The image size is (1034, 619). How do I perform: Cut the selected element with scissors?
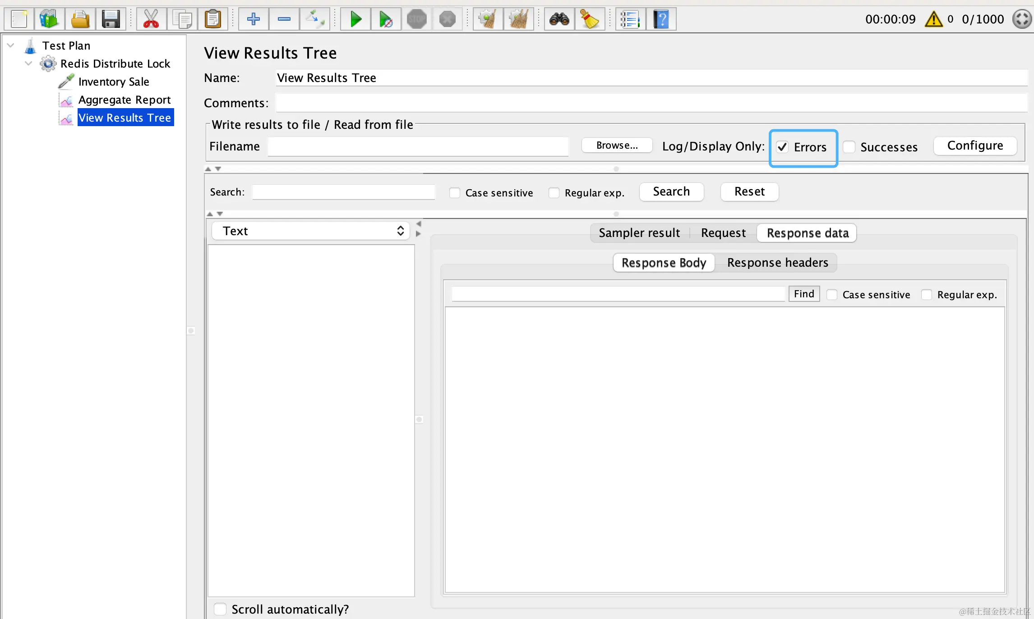click(151, 19)
